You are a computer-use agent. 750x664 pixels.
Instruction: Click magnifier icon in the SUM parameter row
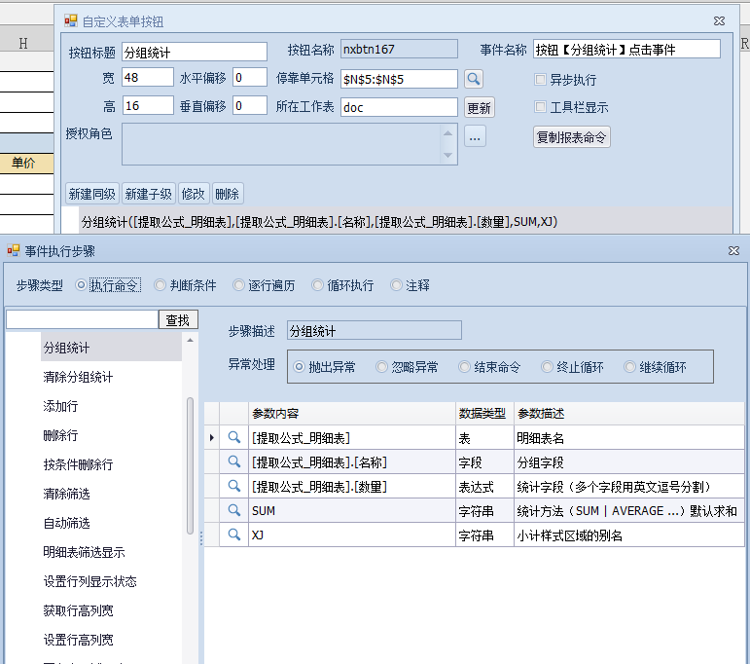233,510
